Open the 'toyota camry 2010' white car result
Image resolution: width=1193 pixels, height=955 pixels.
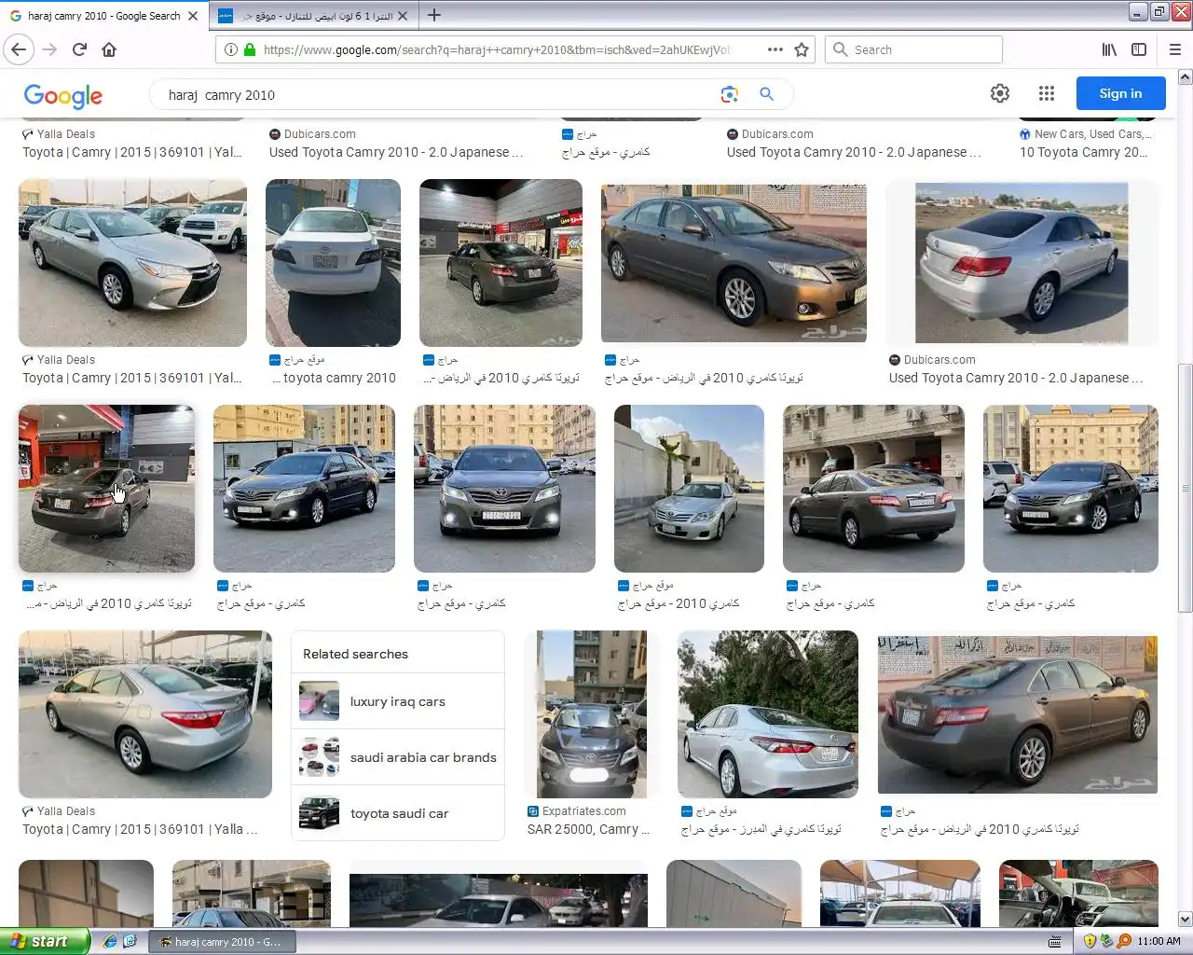(333, 263)
